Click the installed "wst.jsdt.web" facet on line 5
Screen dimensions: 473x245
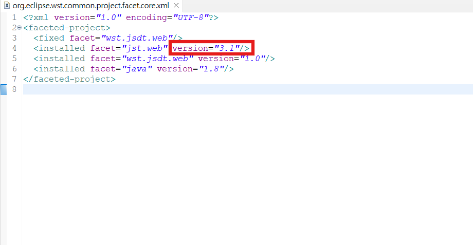click(157, 59)
